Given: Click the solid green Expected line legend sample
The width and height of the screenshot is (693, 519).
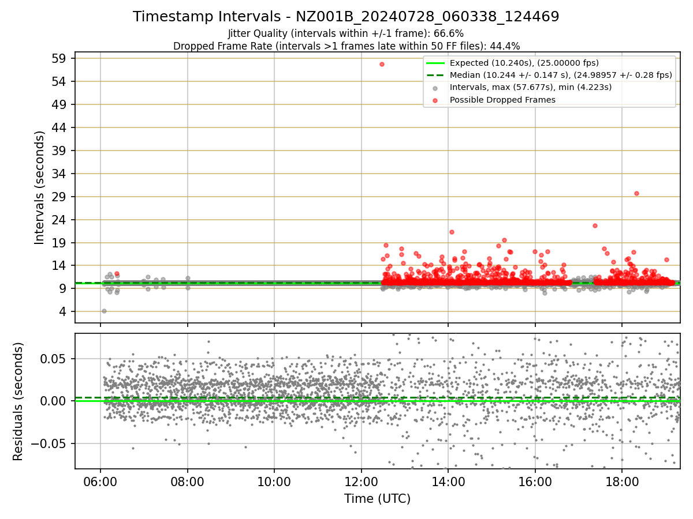Looking at the screenshot, I should pyautogui.click(x=435, y=63).
